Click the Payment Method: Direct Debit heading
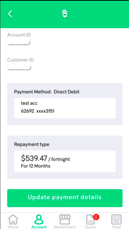This screenshot has height=229, width=129. (47, 92)
